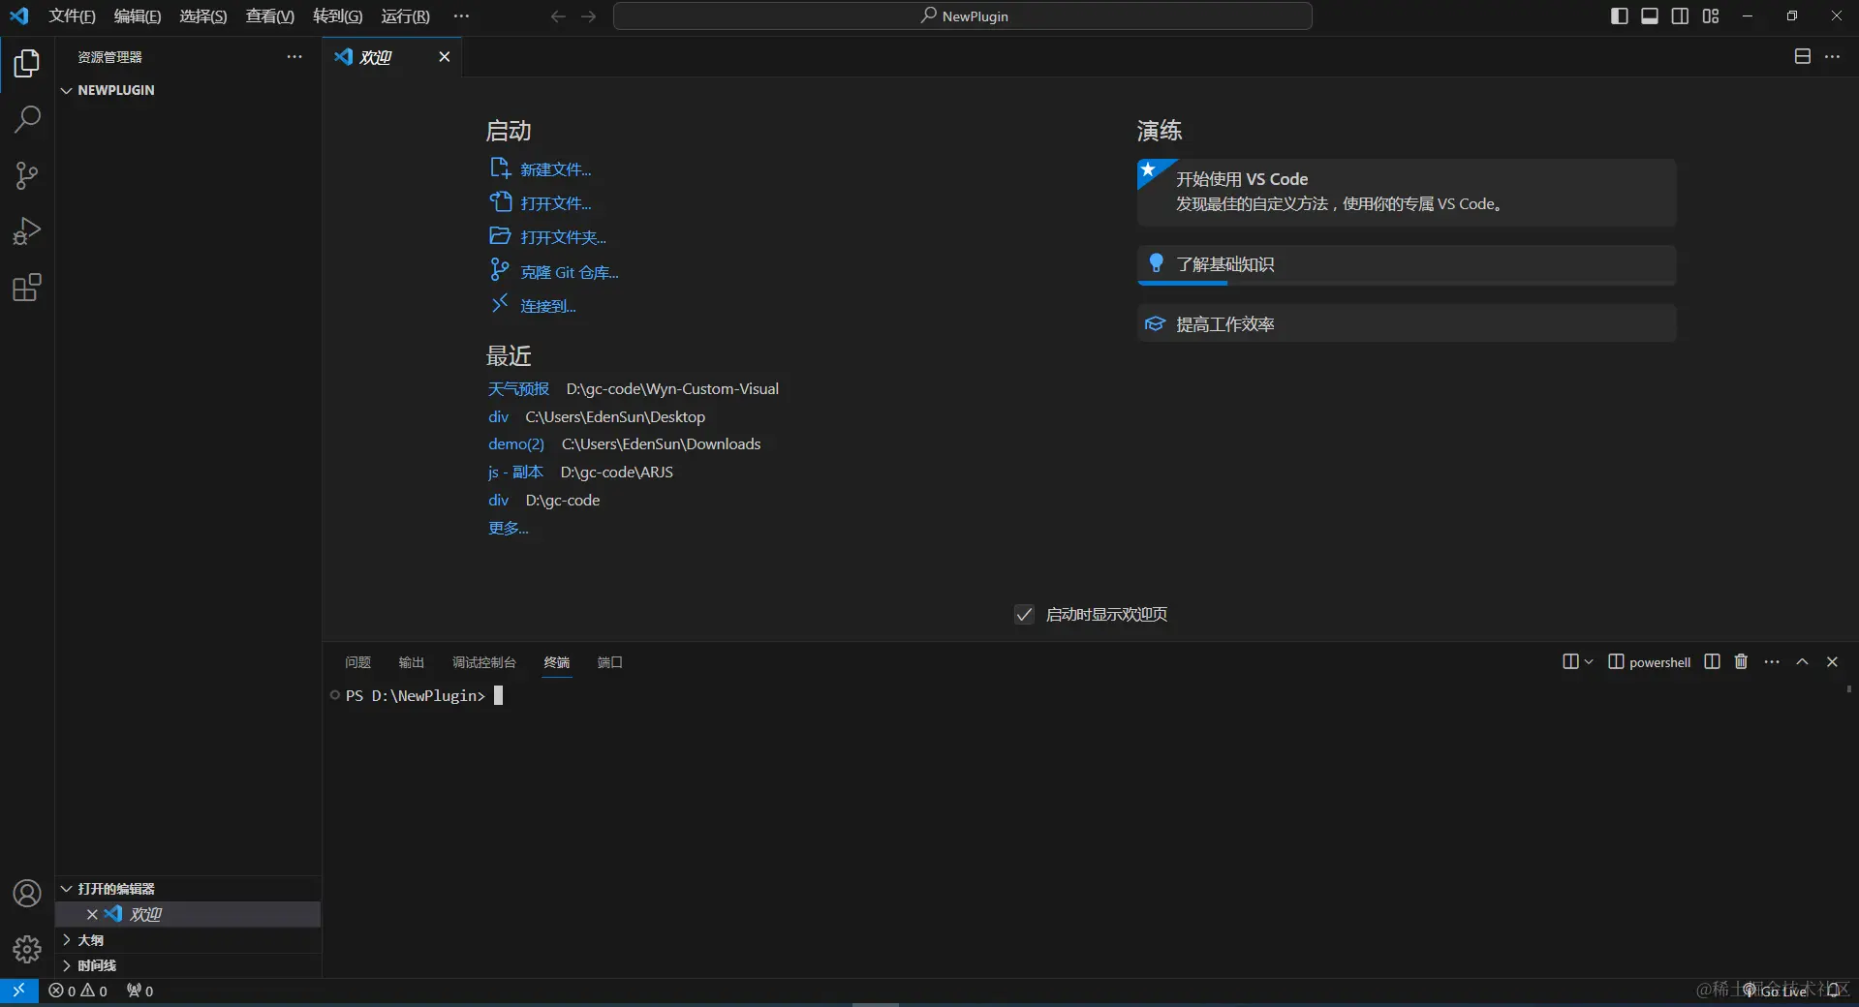Click the remote window indicator in status bar
Viewport: 1859px width, 1007px height.
(19, 991)
